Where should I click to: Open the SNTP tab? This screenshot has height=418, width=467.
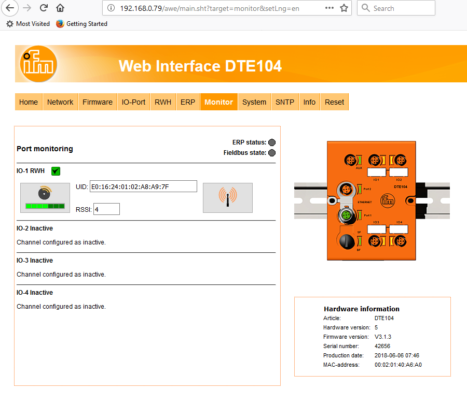tap(285, 102)
